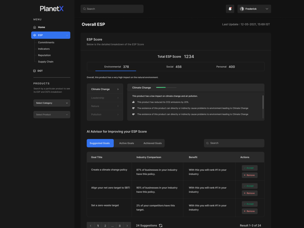304x228 pixels.
Task: Click the Actions column header
Action: tap(245, 157)
